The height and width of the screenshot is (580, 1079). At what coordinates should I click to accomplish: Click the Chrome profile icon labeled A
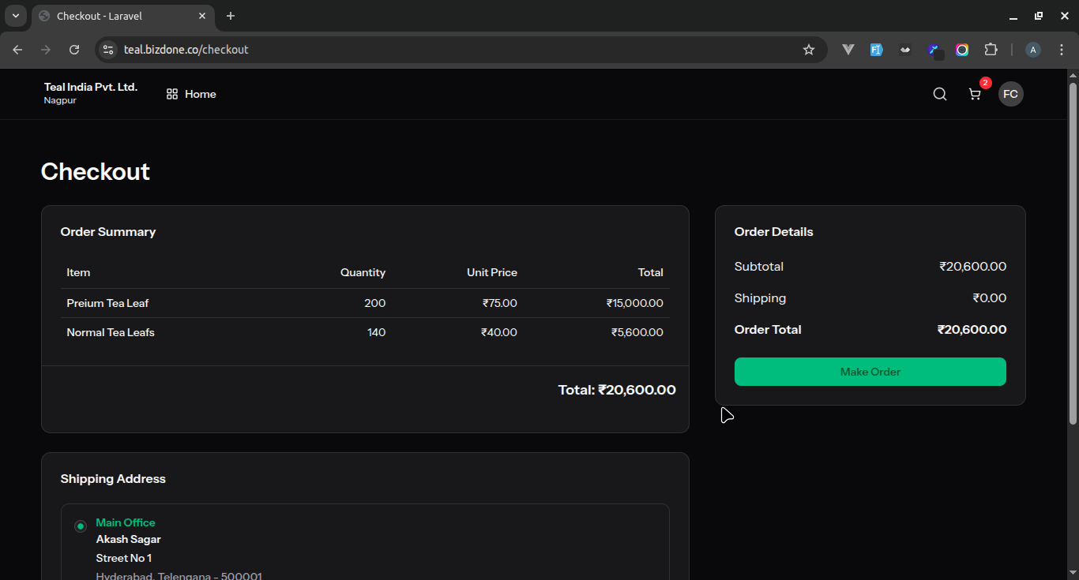click(x=1032, y=49)
